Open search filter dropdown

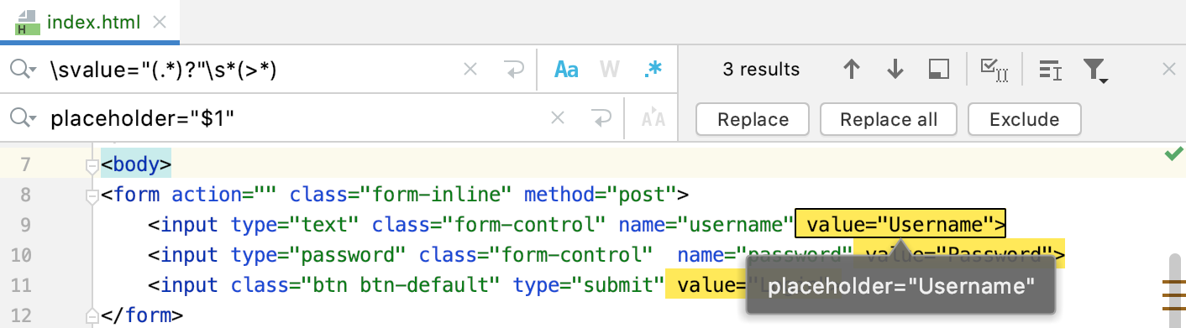point(1096,70)
